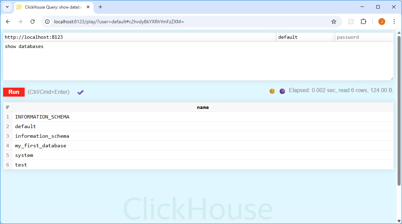This screenshot has height=224, width=402.
Task: Toggle the theme using the sun emoji
Action: 272,91
